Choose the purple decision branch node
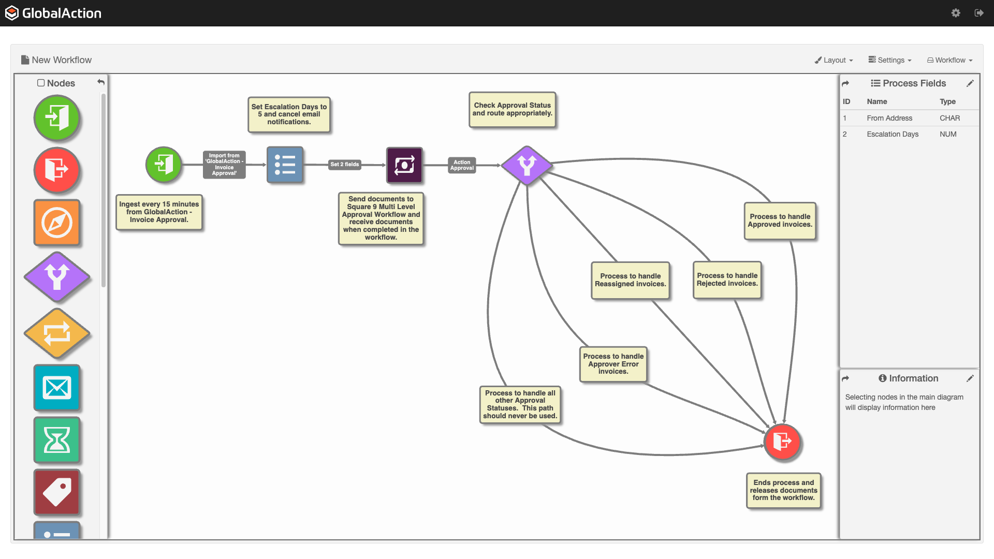This screenshot has height=559, width=994. [x=56, y=277]
